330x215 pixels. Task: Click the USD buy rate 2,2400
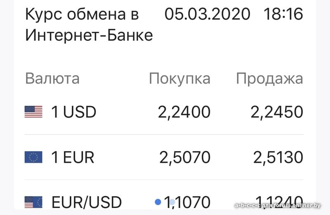coord(184,112)
